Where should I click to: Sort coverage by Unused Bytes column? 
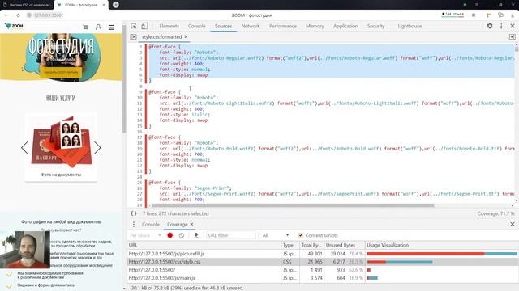(344, 245)
